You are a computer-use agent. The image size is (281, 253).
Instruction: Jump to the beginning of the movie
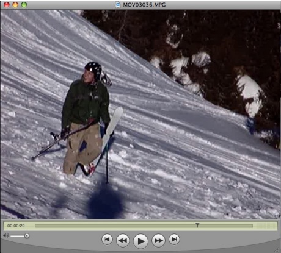click(x=107, y=239)
